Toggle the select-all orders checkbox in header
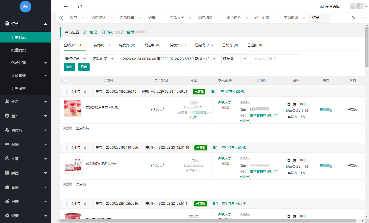 (64, 81)
